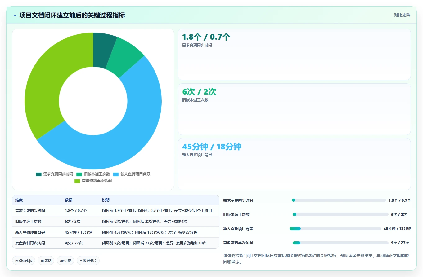Click the 表格 chip
Viewport: 423px width, 277px height.
(46, 261)
